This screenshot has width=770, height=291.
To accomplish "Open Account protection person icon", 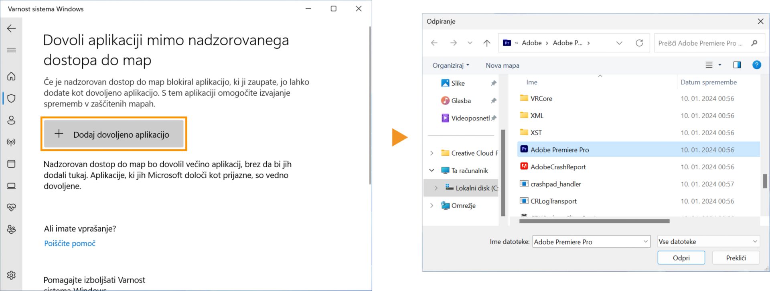I will [12, 120].
